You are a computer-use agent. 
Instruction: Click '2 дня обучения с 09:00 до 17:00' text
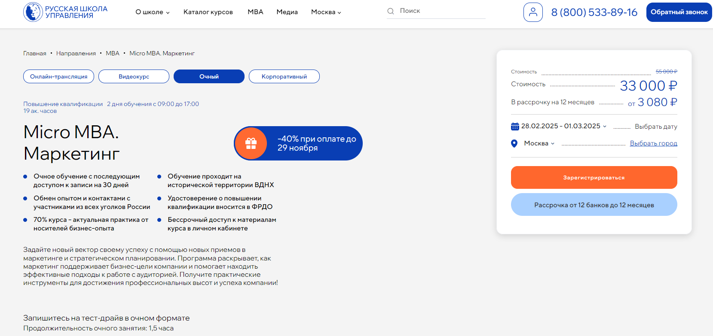[x=153, y=104]
